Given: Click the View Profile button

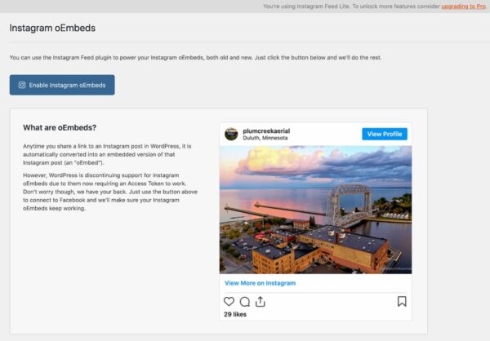Looking at the screenshot, I should 384,134.
